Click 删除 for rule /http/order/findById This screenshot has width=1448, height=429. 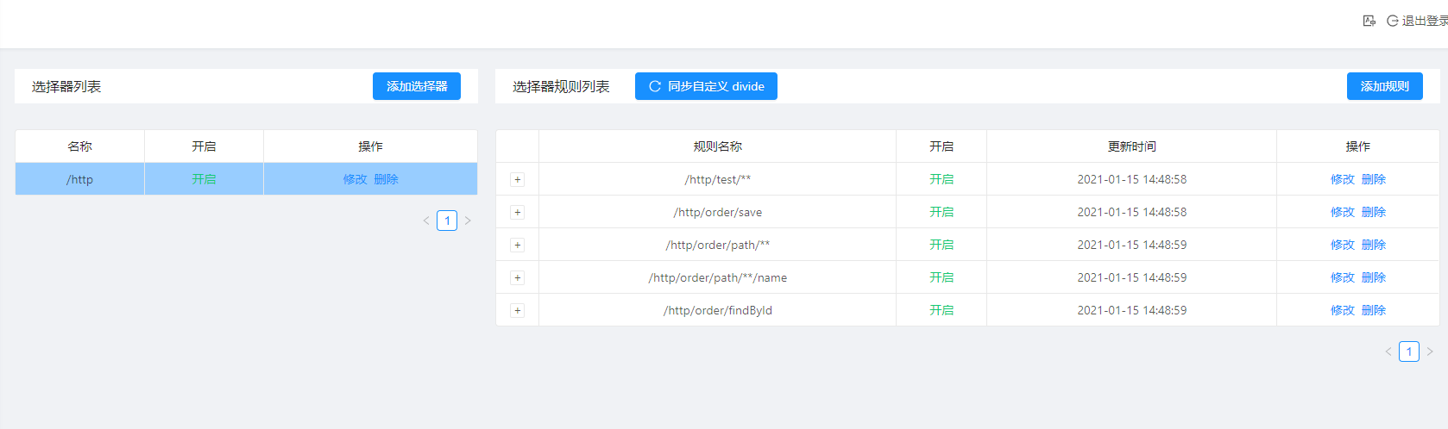point(1374,310)
